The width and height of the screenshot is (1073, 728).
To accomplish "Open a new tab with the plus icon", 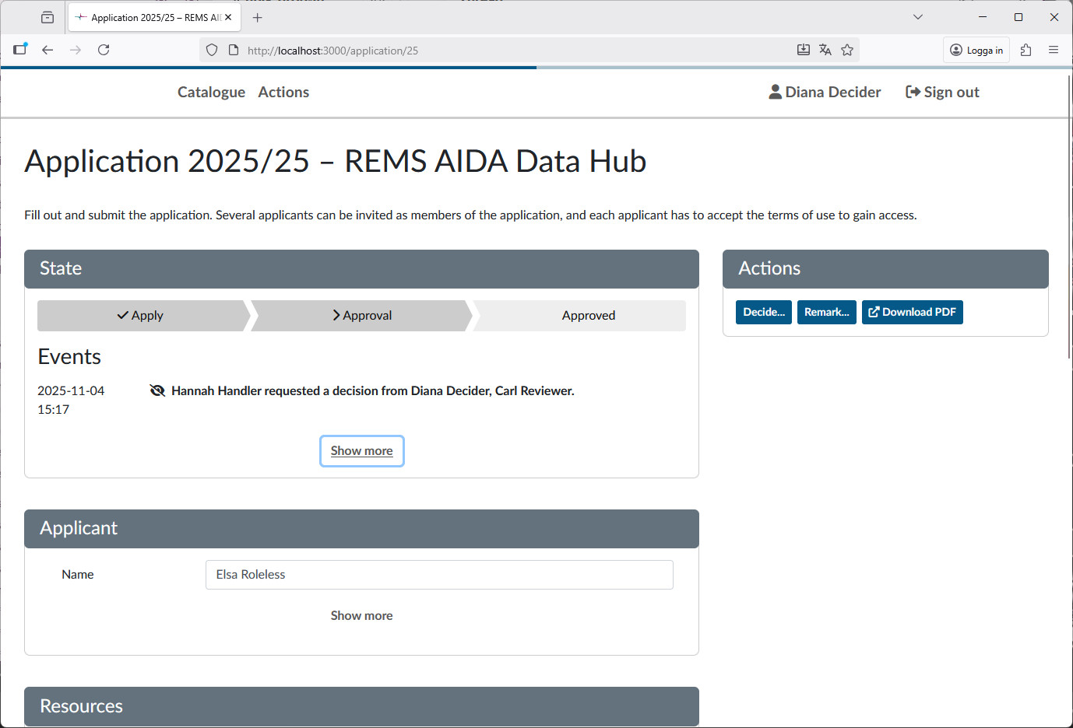I will point(257,16).
